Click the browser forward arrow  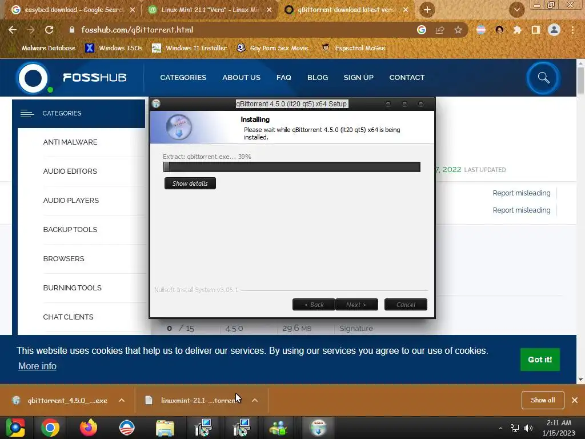pos(31,30)
